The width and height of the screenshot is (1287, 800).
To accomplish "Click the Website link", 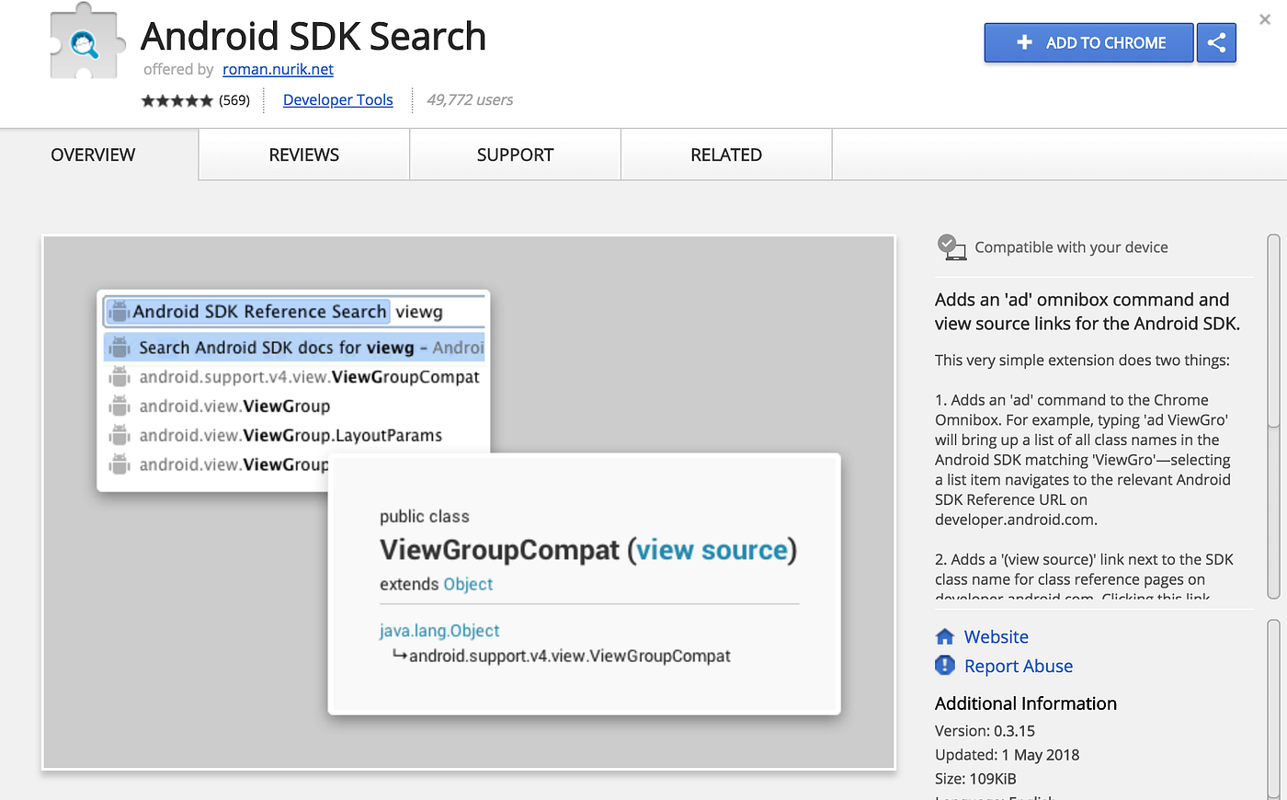I will [996, 636].
